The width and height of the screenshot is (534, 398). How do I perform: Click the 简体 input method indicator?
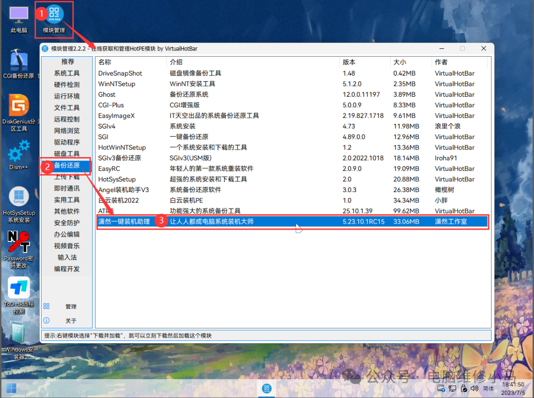(488, 389)
